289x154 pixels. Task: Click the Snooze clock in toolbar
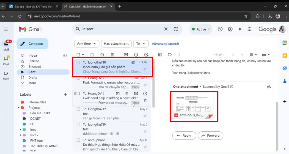(136, 55)
